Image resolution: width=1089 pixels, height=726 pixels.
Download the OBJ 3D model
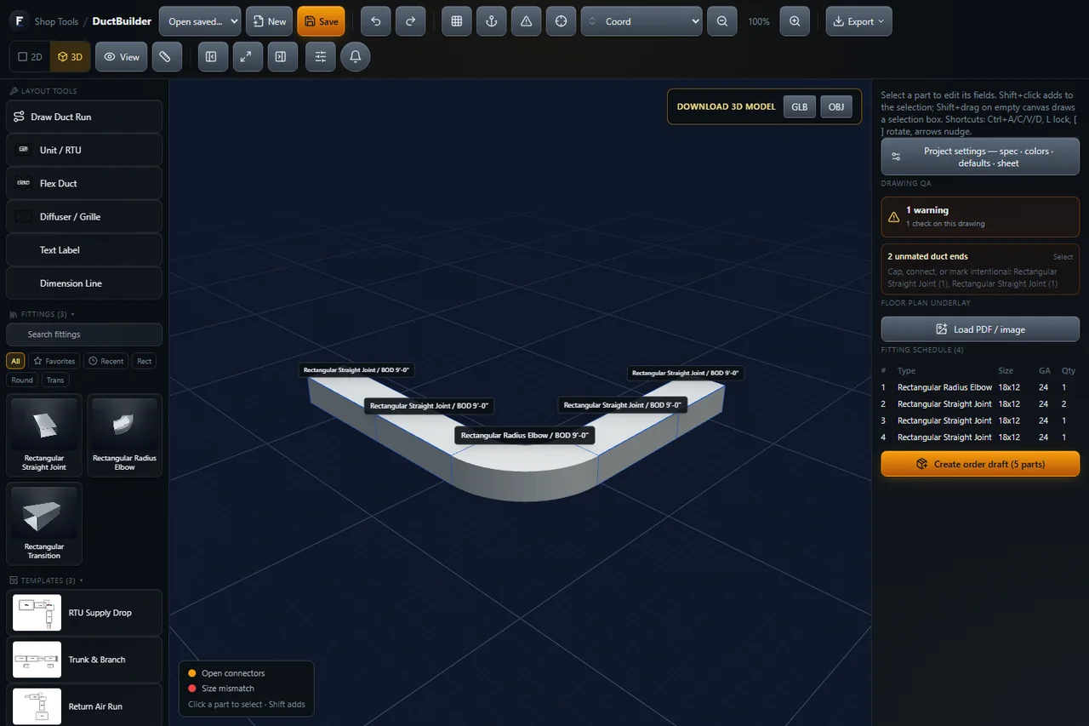pyautogui.click(x=836, y=106)
